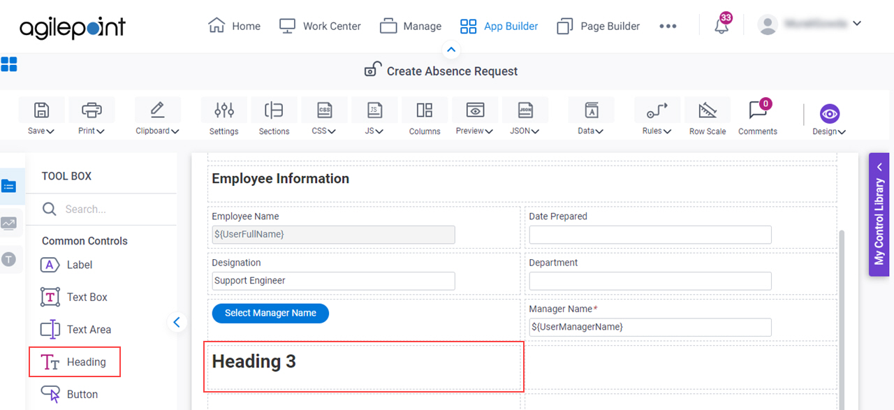Open the apps grid icon
The height and width of the screenshot is (410, 894).
(x=9, y=64)
